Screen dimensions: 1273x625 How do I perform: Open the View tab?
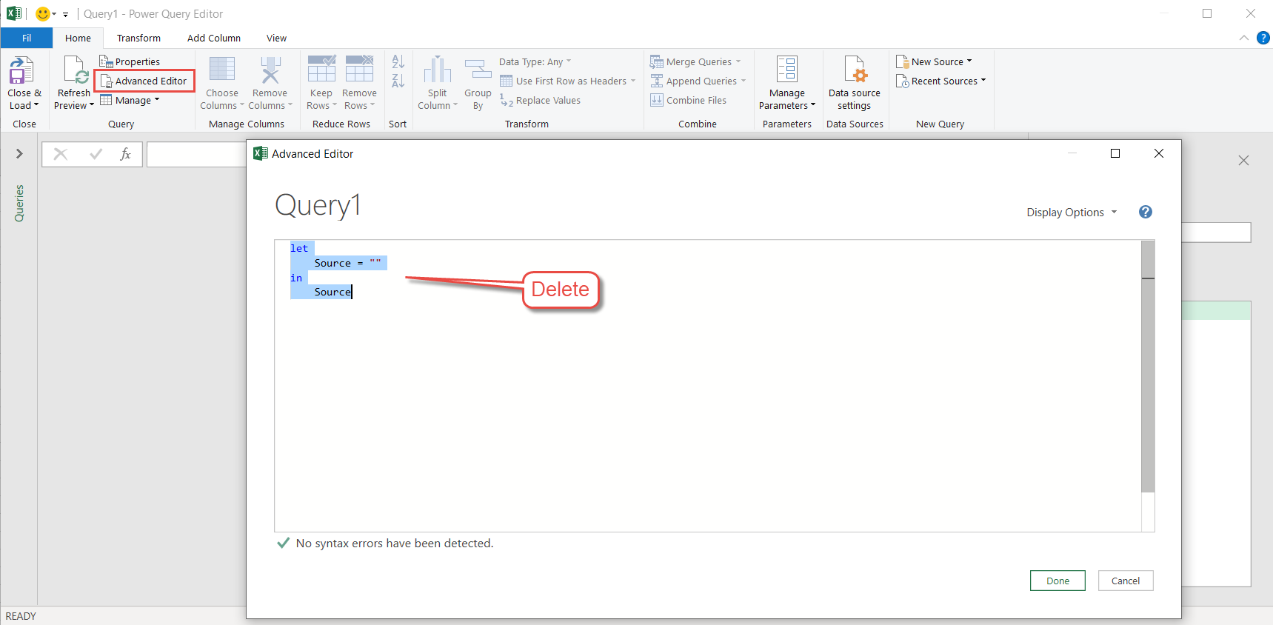click(276, 39)
